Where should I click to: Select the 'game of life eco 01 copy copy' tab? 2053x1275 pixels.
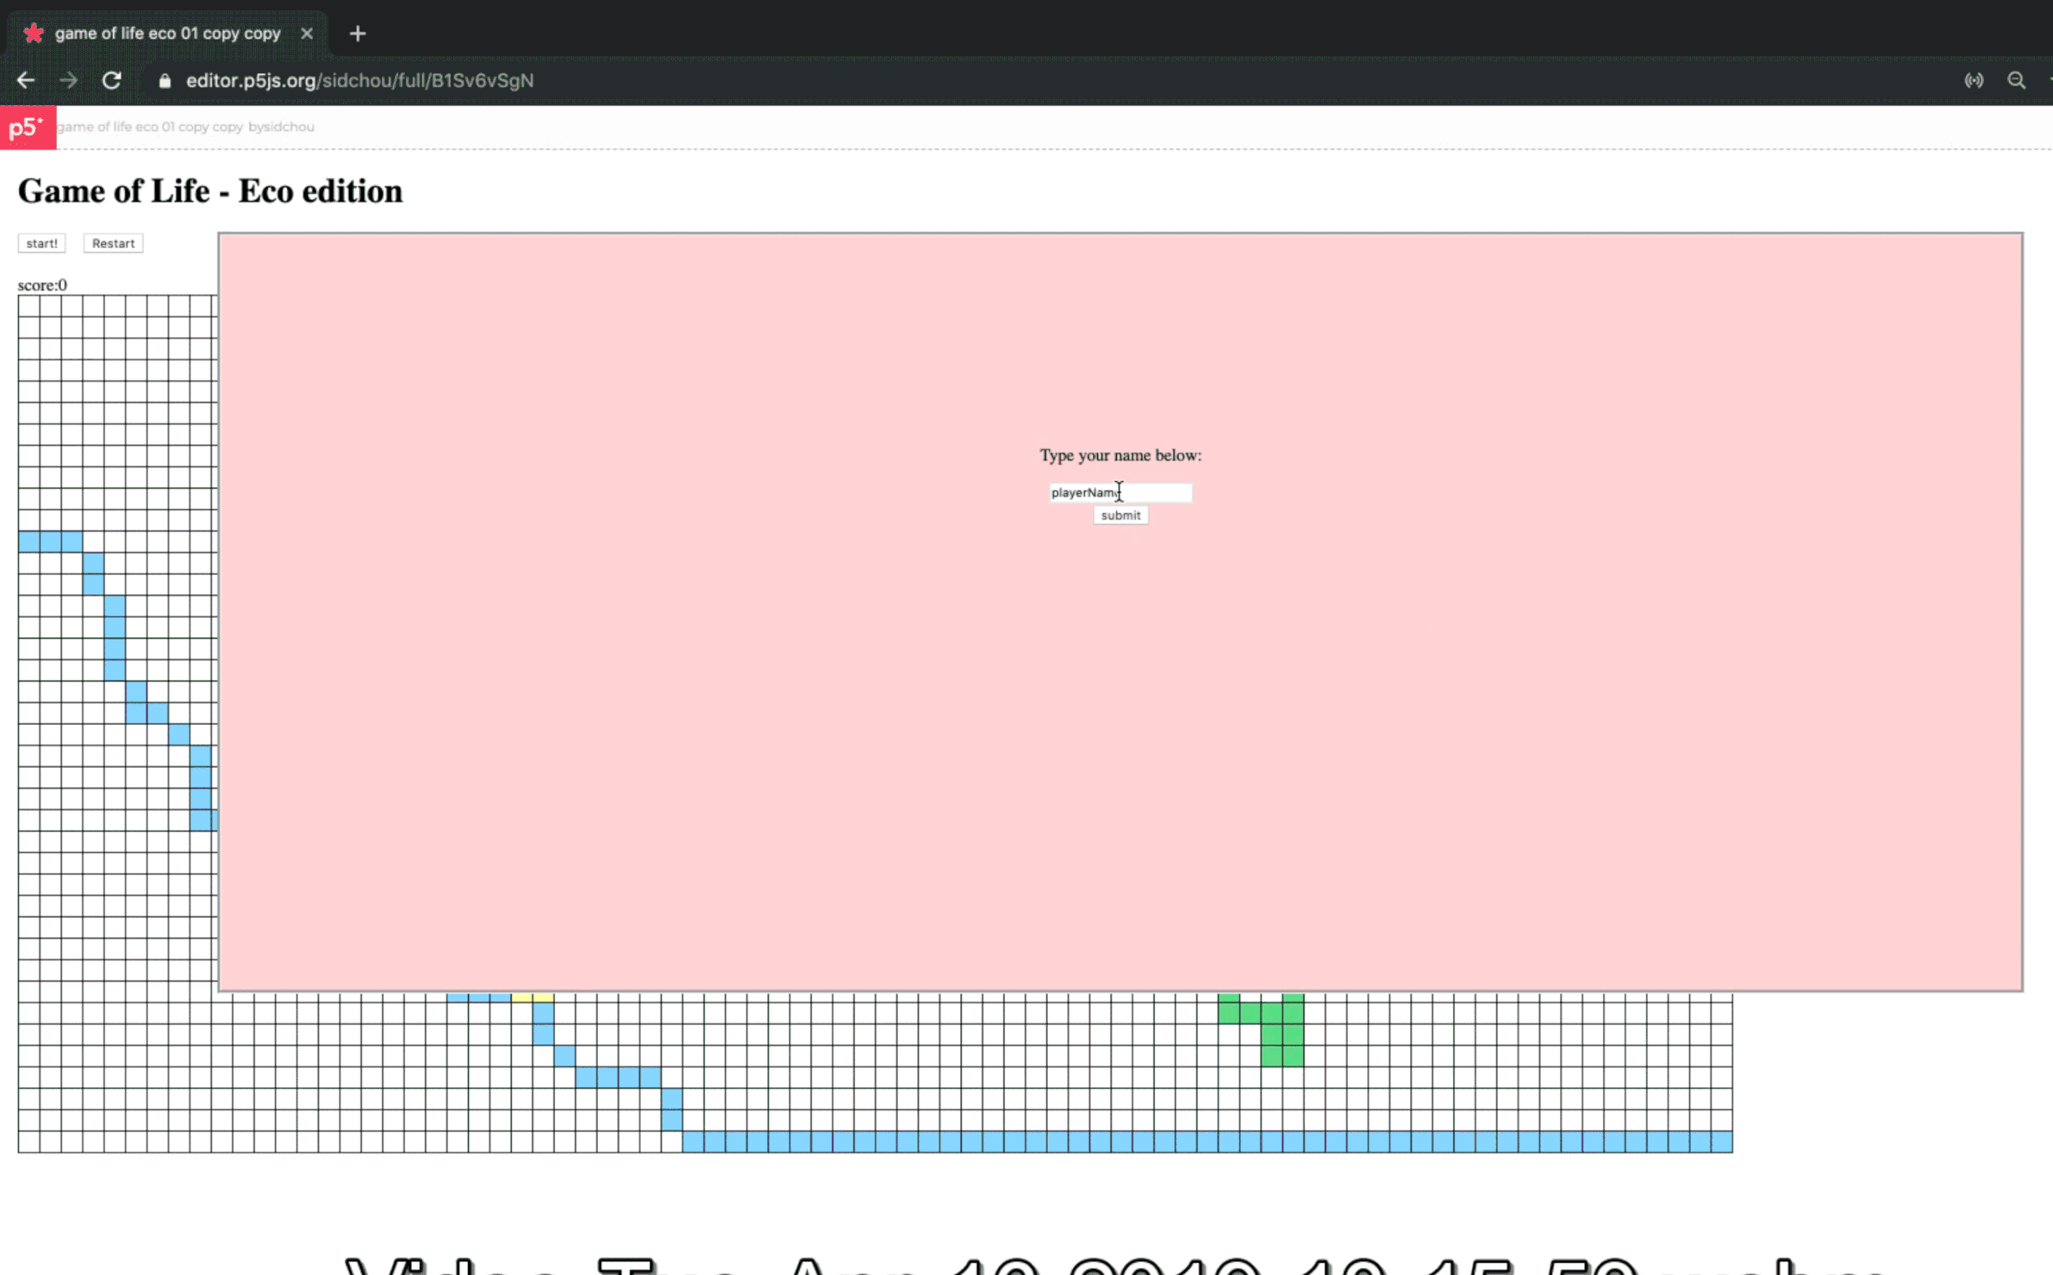coord(167,34)
